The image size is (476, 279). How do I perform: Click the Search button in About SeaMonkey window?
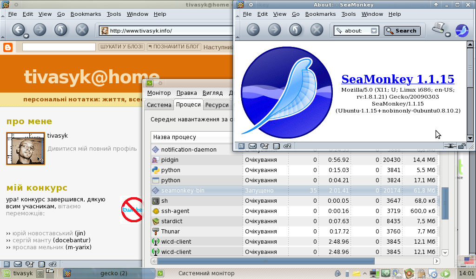402,31
